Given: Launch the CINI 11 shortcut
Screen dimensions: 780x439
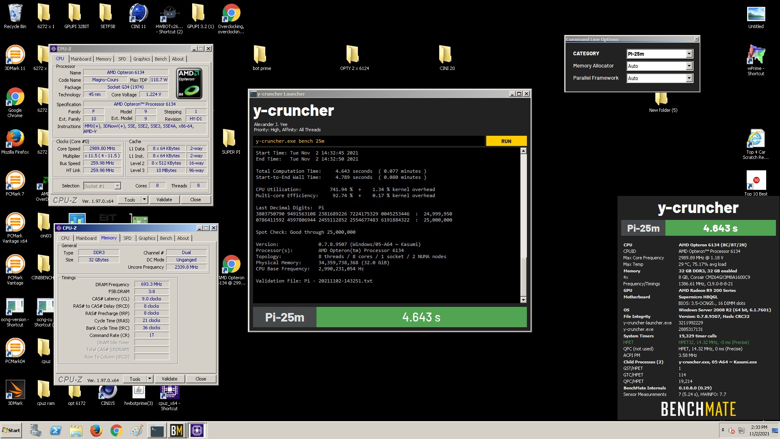Looking at the screenshot, I should (x=138, y=16).
